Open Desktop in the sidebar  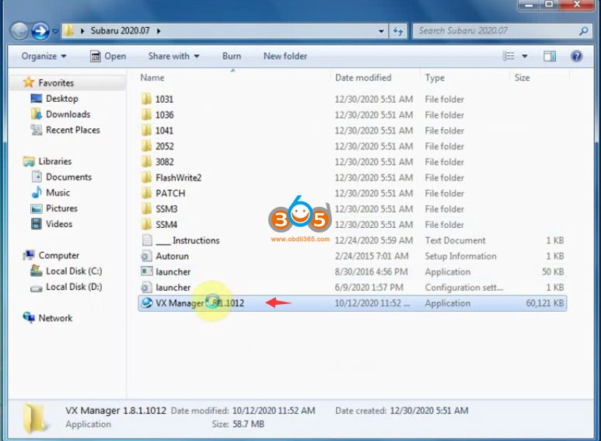(x=61, y=99)
